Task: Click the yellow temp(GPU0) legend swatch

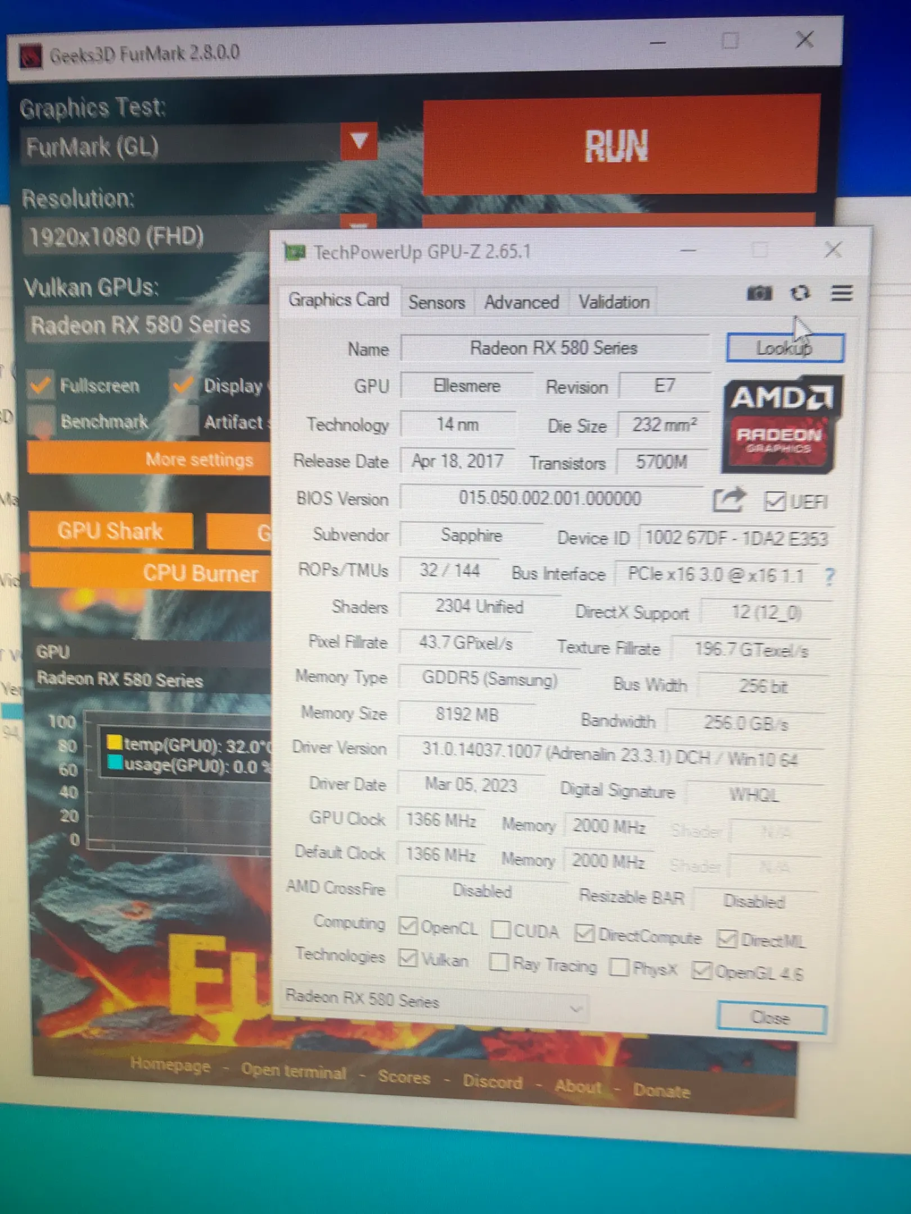Action: tap(115, 742)
